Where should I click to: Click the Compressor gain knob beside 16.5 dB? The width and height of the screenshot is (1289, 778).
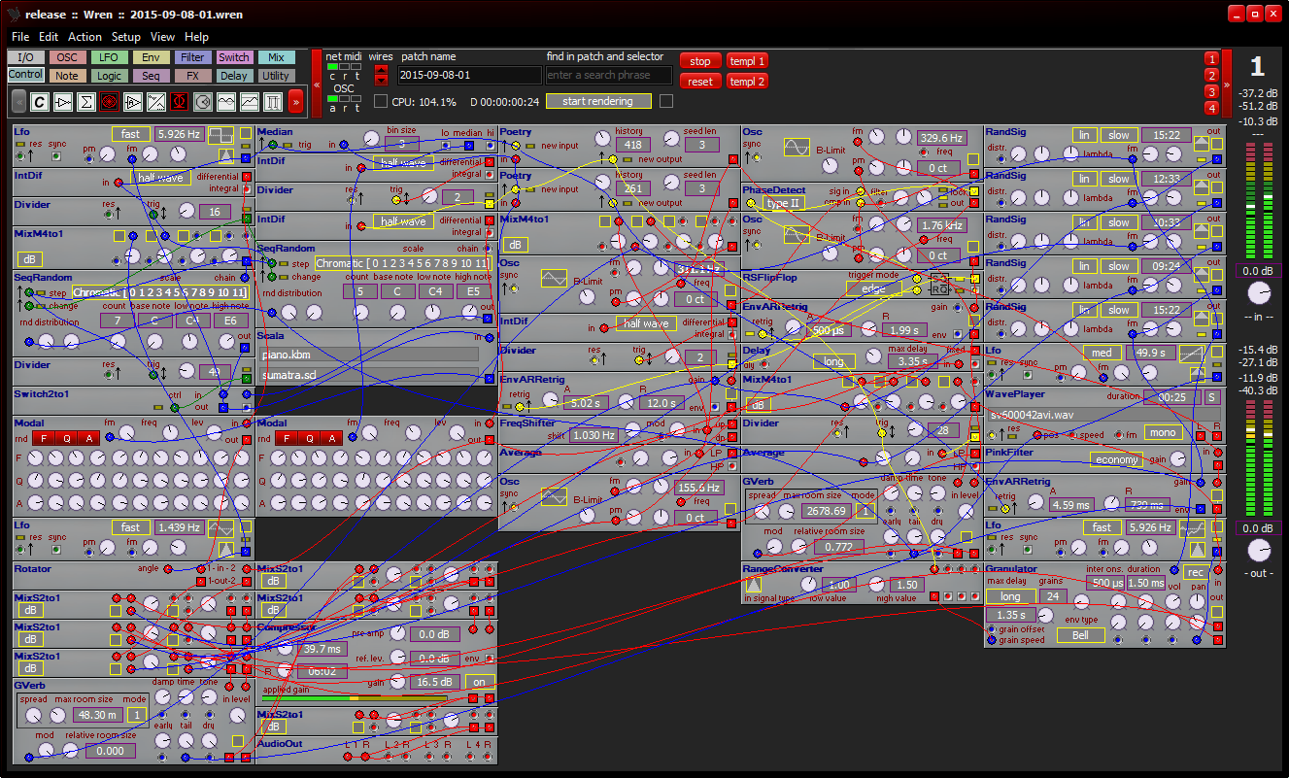coord(396,682)
